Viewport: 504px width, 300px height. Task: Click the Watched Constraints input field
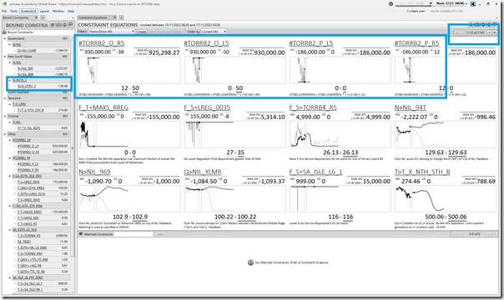[x=134, y=234]
